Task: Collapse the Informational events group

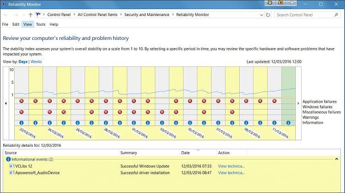Action: pyautogui.click(x=336, y=159)
